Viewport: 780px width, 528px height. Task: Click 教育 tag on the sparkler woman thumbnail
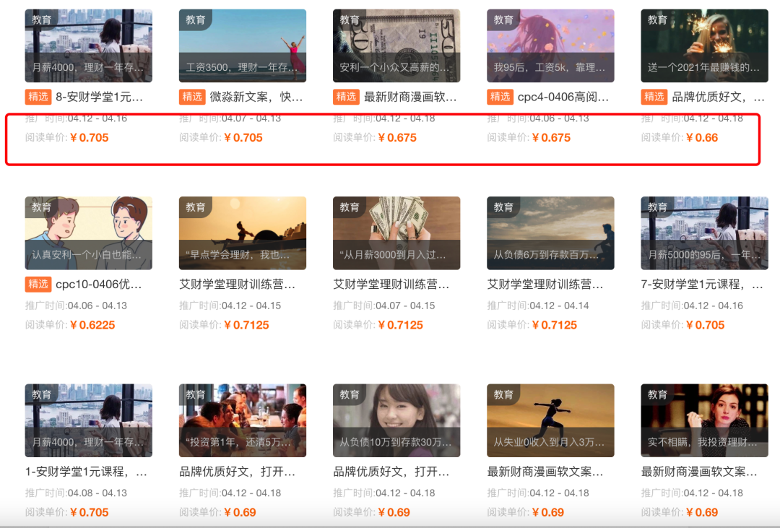pyautogui.click(x=657, y=20)
